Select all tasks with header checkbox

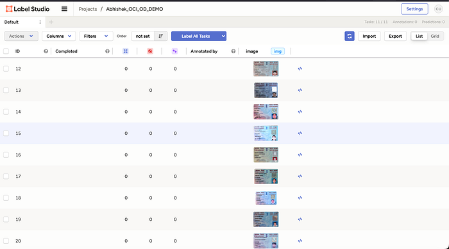tap(6, 51)
